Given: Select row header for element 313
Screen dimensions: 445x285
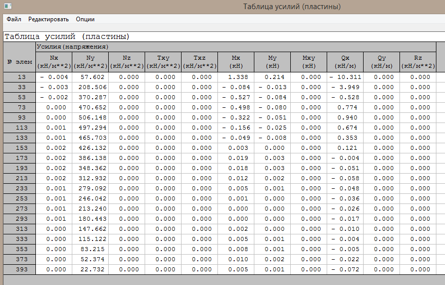Looking at the screenshot, I should pyautogui.click(x=20, y=229).
